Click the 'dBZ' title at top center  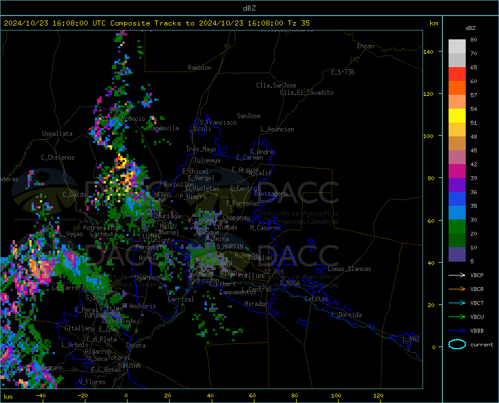coord(249,8)
